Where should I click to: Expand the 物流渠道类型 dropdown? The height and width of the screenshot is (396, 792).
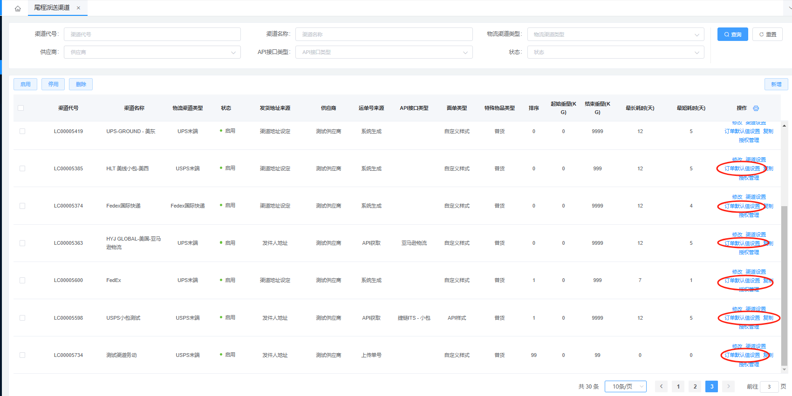click(615, 34)
